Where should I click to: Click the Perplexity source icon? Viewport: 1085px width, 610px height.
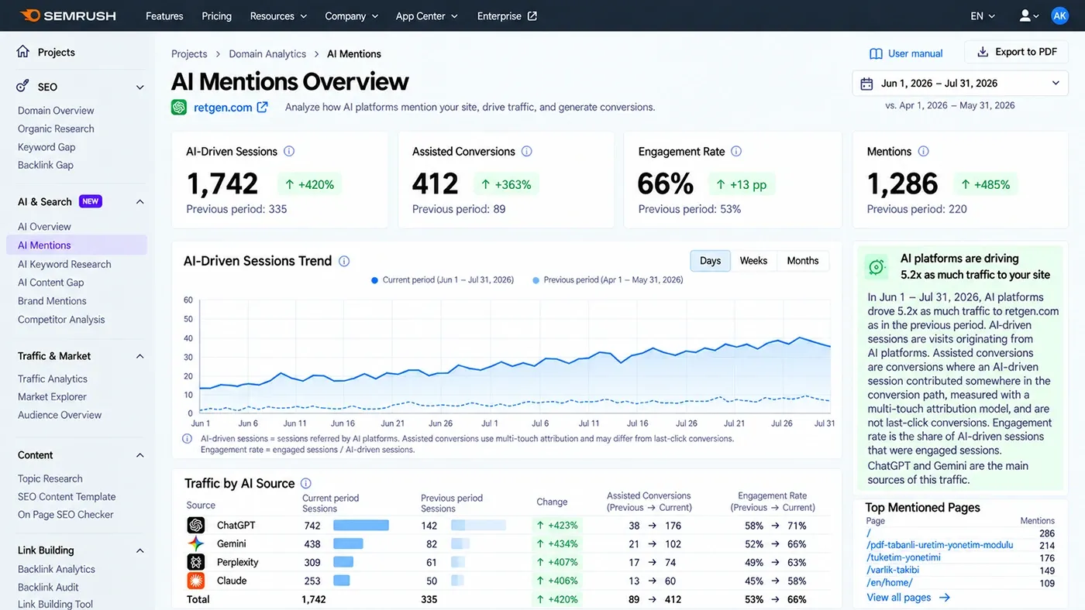196,563
